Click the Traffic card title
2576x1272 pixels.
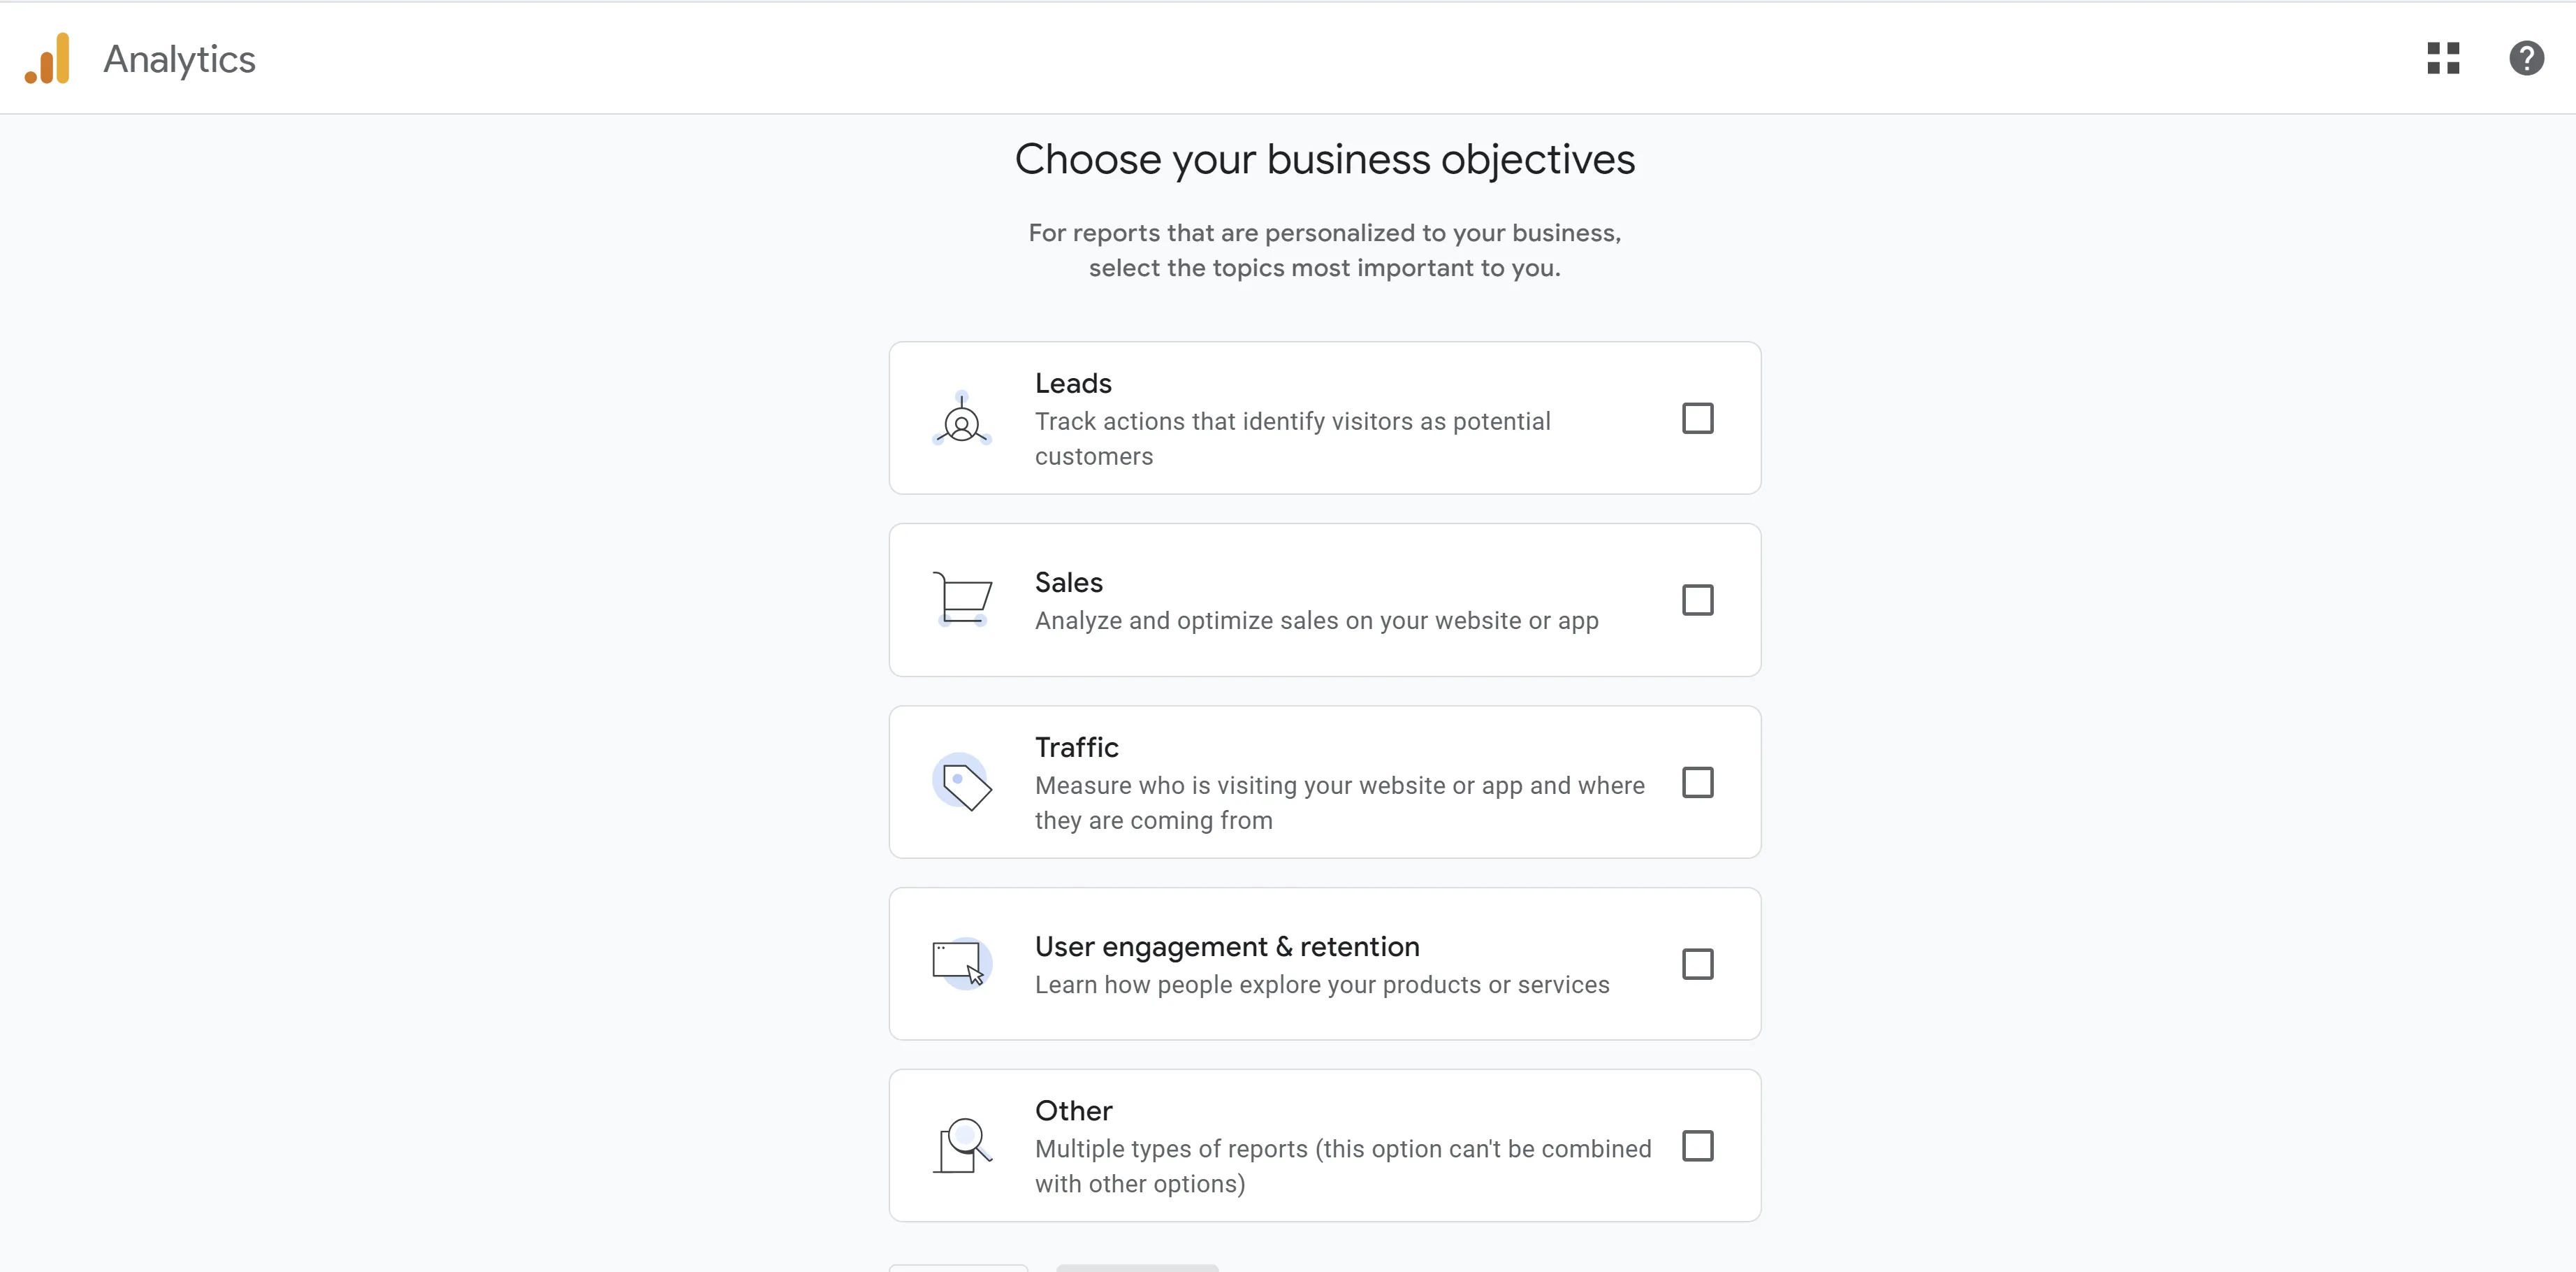click(x=1076, y=748)
